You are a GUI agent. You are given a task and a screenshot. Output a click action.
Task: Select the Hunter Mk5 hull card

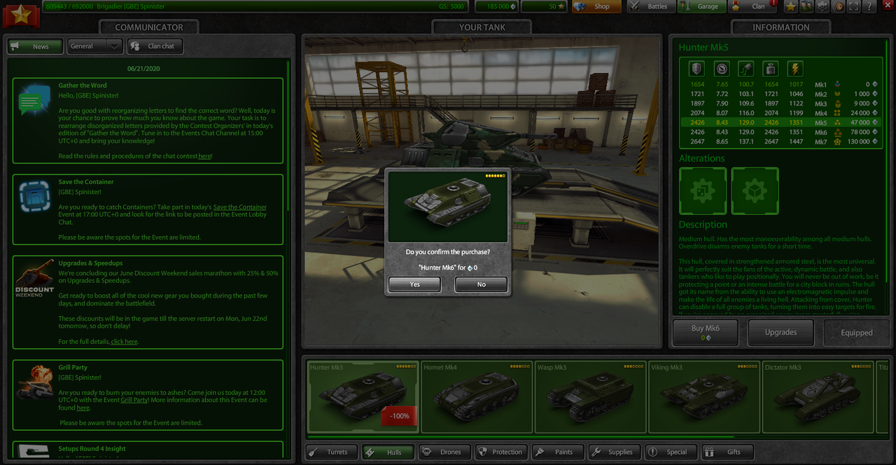coord(363,396)
